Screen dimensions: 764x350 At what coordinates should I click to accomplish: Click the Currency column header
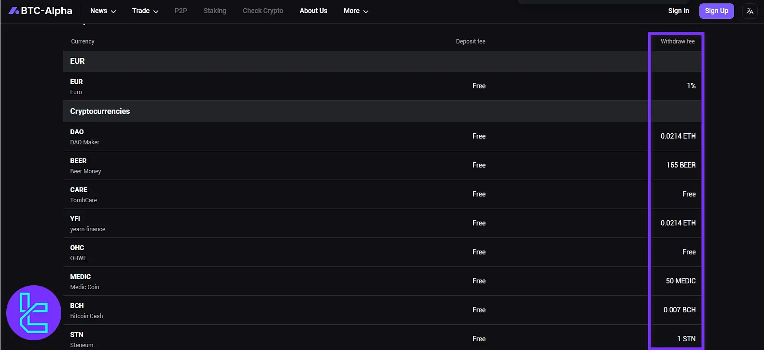pos(83,42)
